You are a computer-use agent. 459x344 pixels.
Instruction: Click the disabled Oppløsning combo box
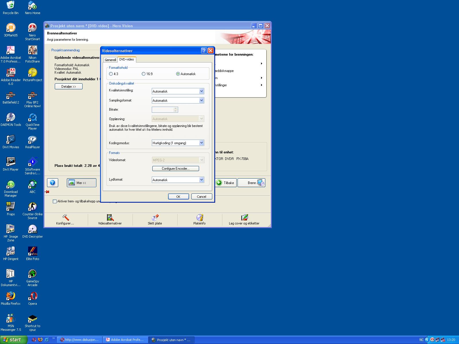click(x=178, y=119)
